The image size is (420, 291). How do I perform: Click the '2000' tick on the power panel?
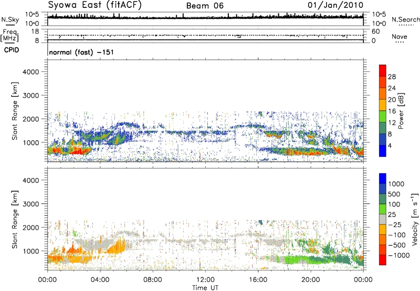pyautogui.click(x=31, y=119)
